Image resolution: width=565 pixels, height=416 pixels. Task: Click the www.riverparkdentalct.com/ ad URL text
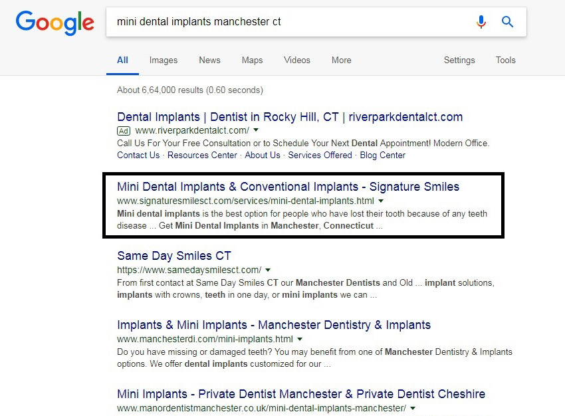point(192,130)
